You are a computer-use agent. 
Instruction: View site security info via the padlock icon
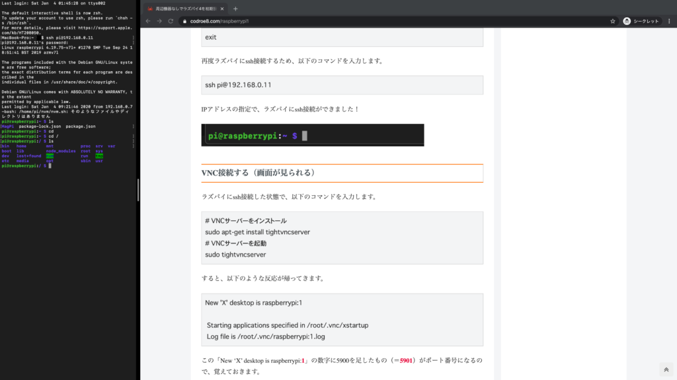[185, 21]
